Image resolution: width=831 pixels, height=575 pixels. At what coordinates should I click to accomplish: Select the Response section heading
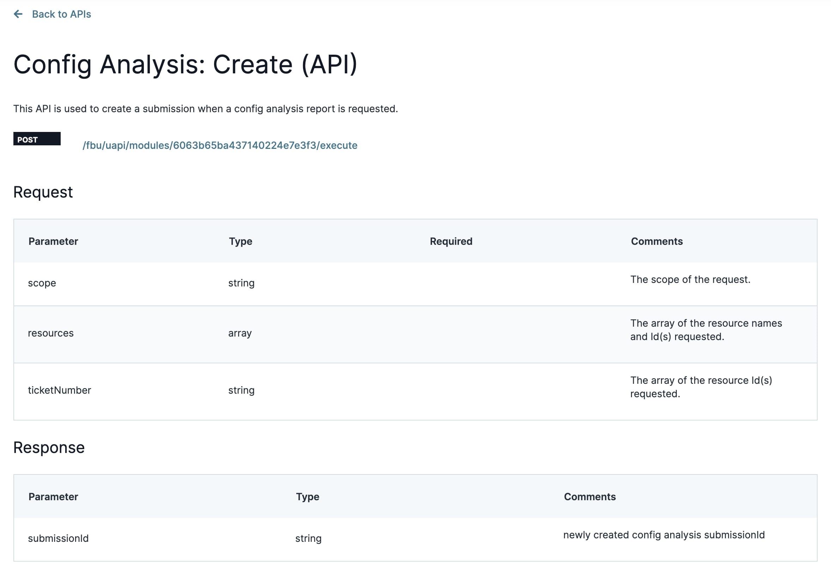point(49,447)
